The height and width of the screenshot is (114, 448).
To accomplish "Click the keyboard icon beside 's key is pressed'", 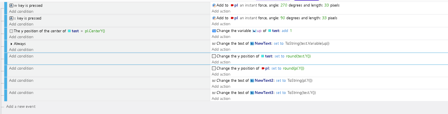I will [x=11, y=18].
